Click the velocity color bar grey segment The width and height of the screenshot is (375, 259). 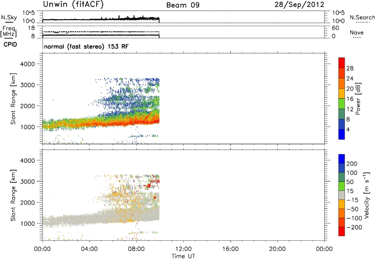point(342,195)
